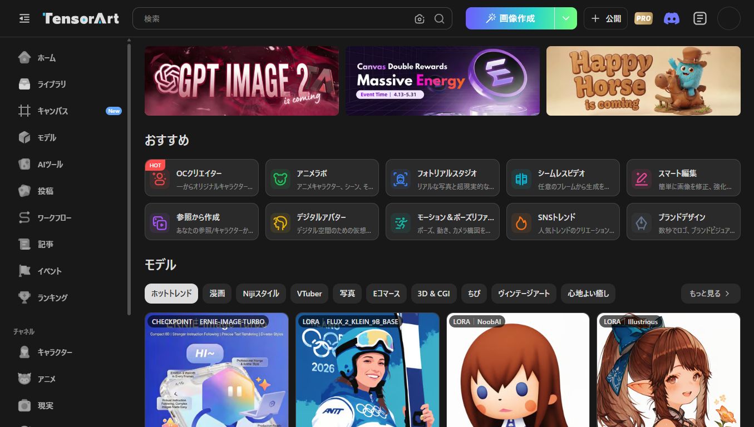Launch the 参照から作成 tool
Viewport: 754px width, 427px height.
pyautogui.click(x=201, y=222)
